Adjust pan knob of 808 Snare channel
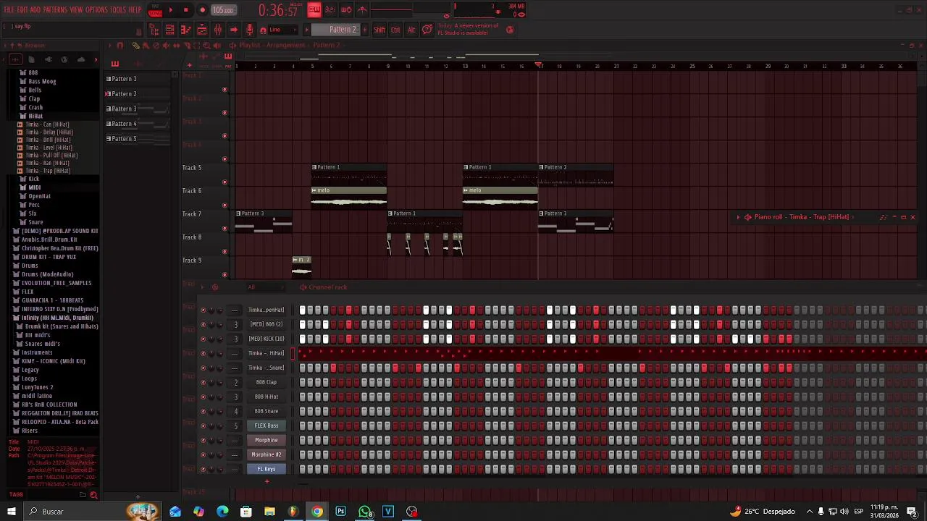The height and width of the screenshot is (521, 927). tap(211, 411)
